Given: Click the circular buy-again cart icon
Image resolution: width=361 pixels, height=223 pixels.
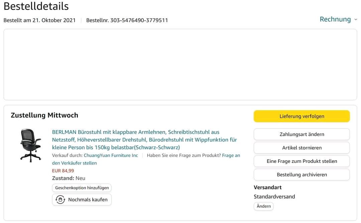Looking at the screenshot, I should 60,200.
